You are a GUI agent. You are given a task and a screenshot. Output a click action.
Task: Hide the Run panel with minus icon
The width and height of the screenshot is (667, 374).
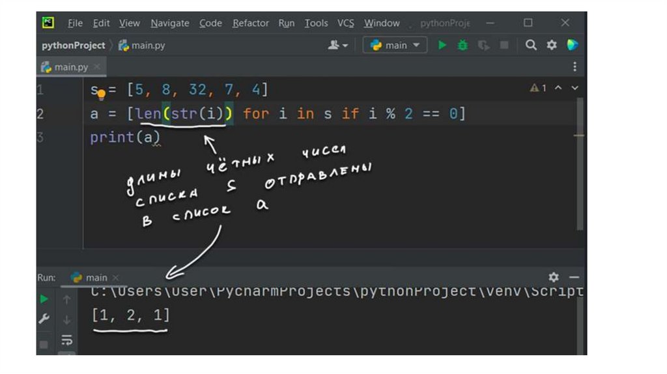pyautogui.click(x=574, y=278)
